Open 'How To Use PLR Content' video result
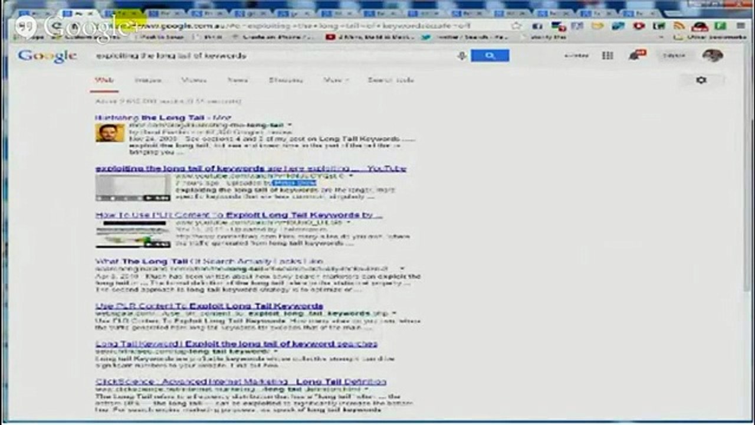The height and width of the screenshot is (425, 755). tap(239, 215)
